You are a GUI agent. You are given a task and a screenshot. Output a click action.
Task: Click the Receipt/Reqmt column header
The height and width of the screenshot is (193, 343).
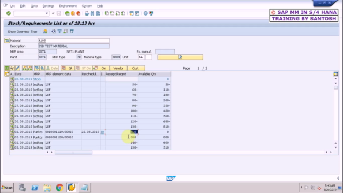122,74
